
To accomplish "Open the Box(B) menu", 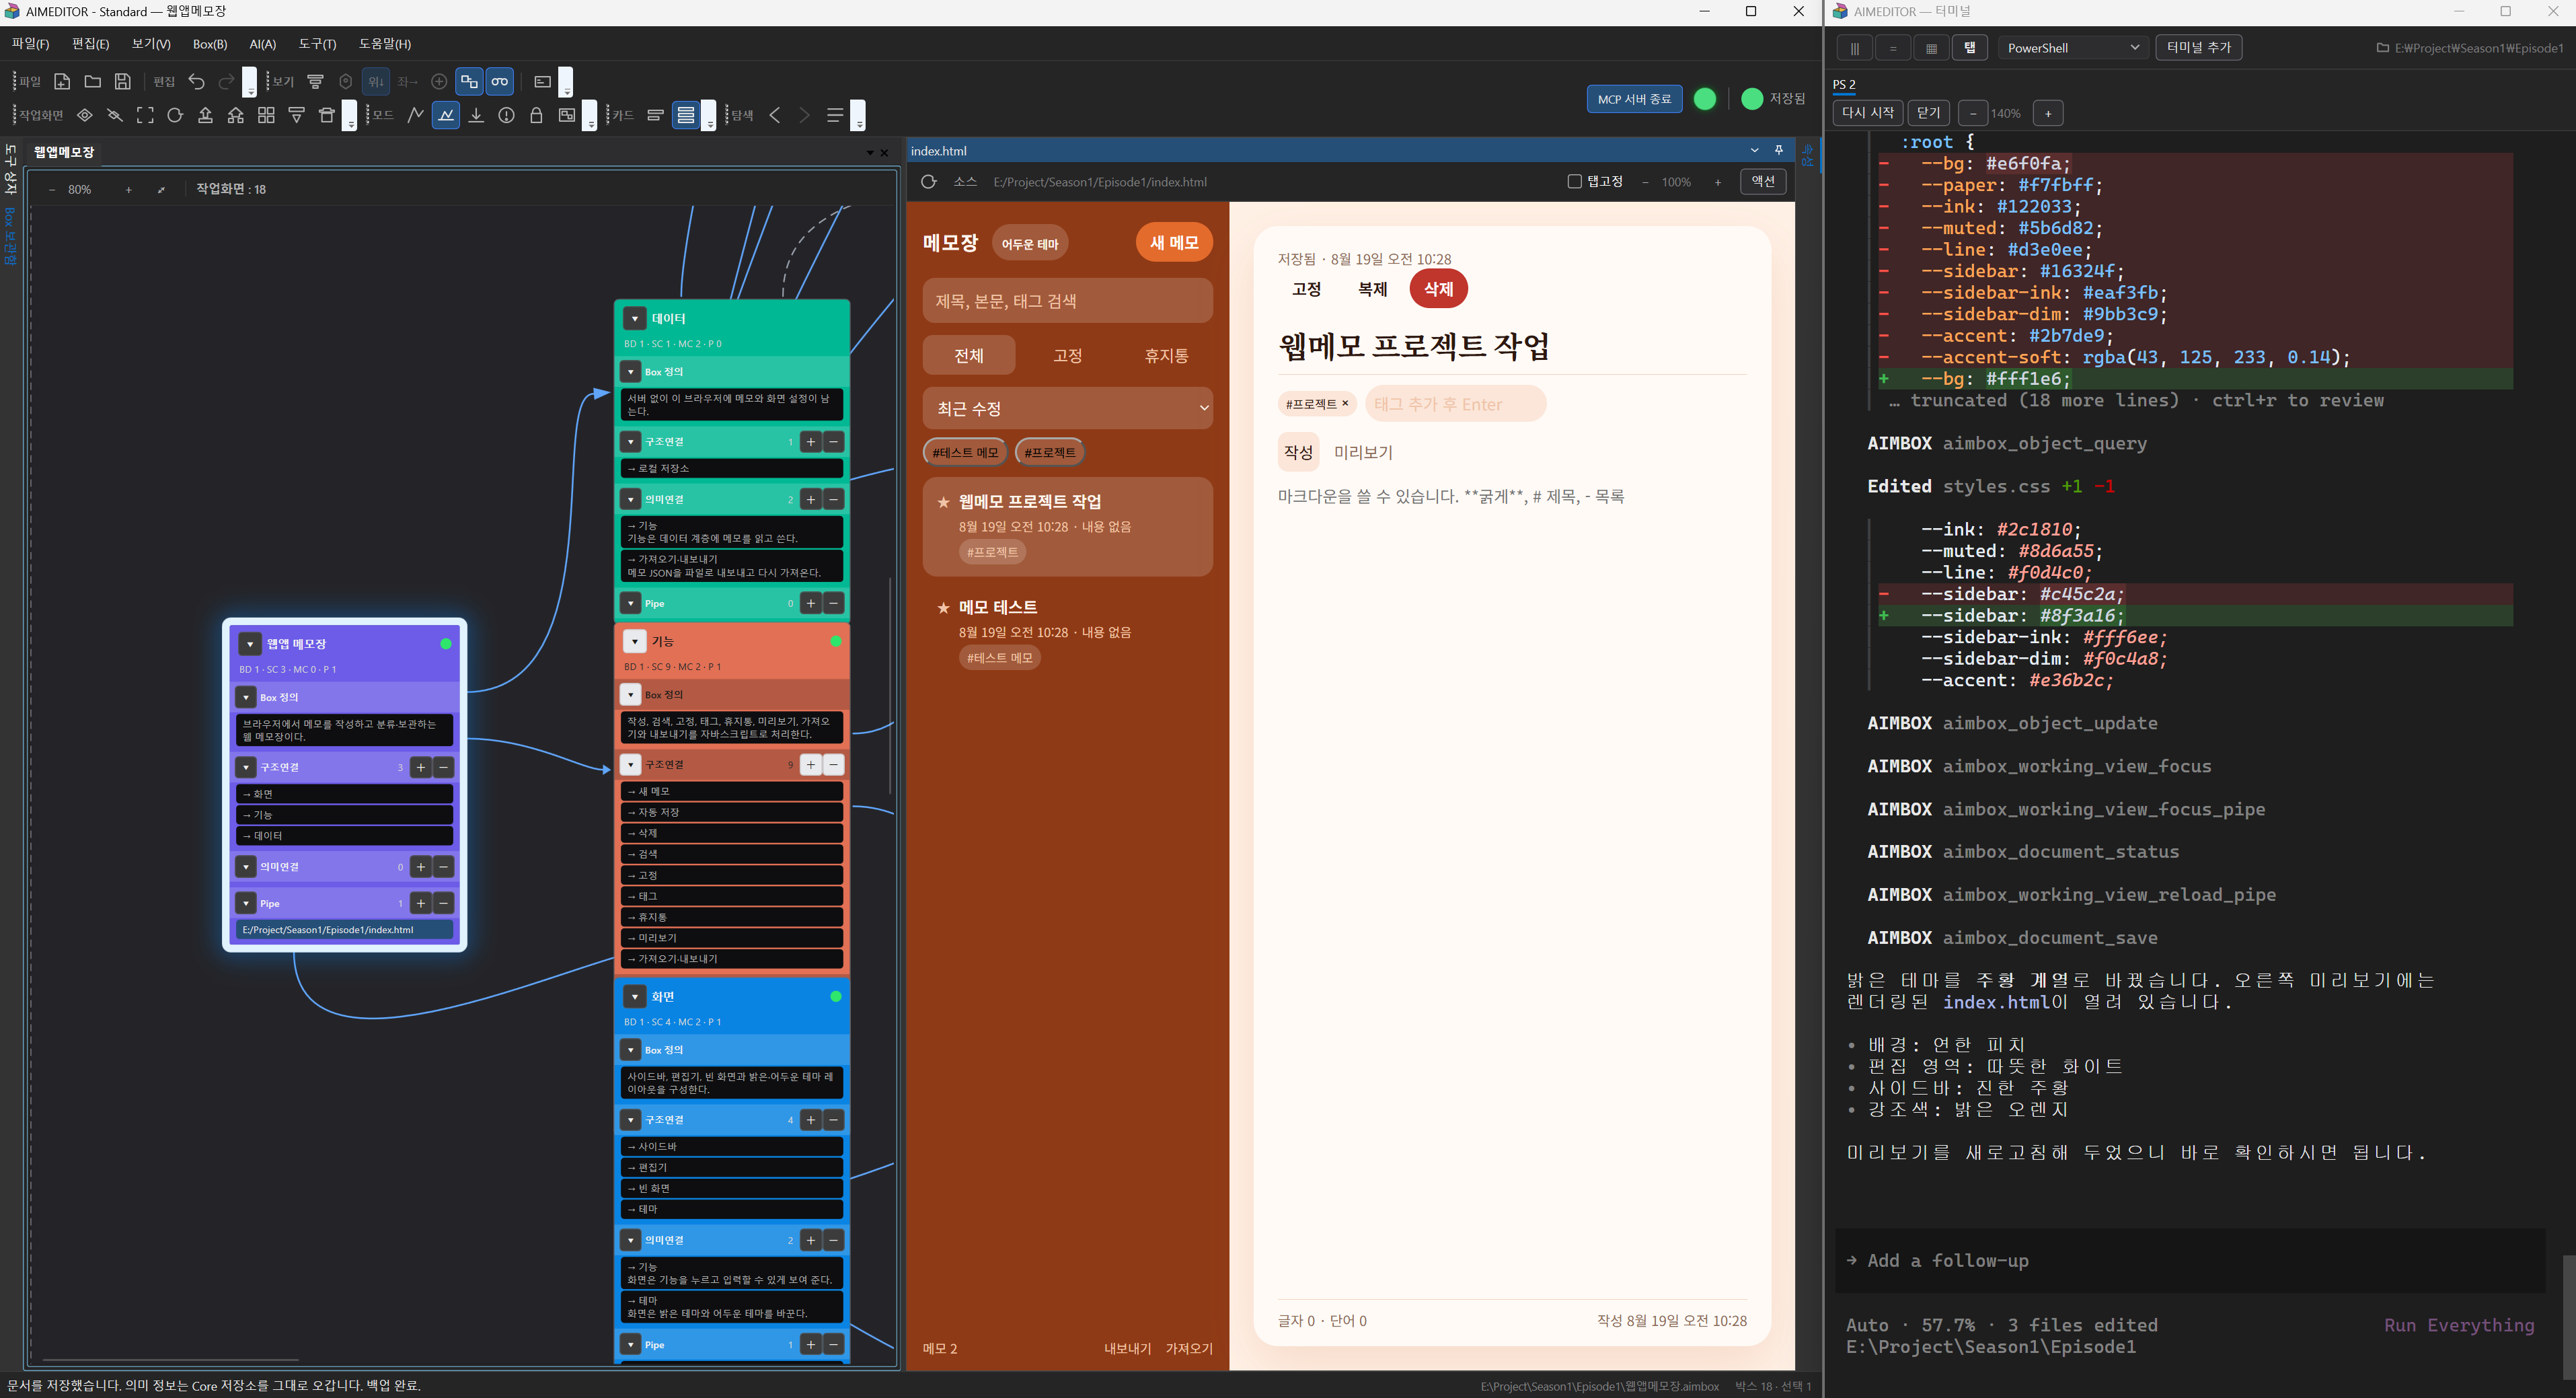I will [x=210, y=44].
